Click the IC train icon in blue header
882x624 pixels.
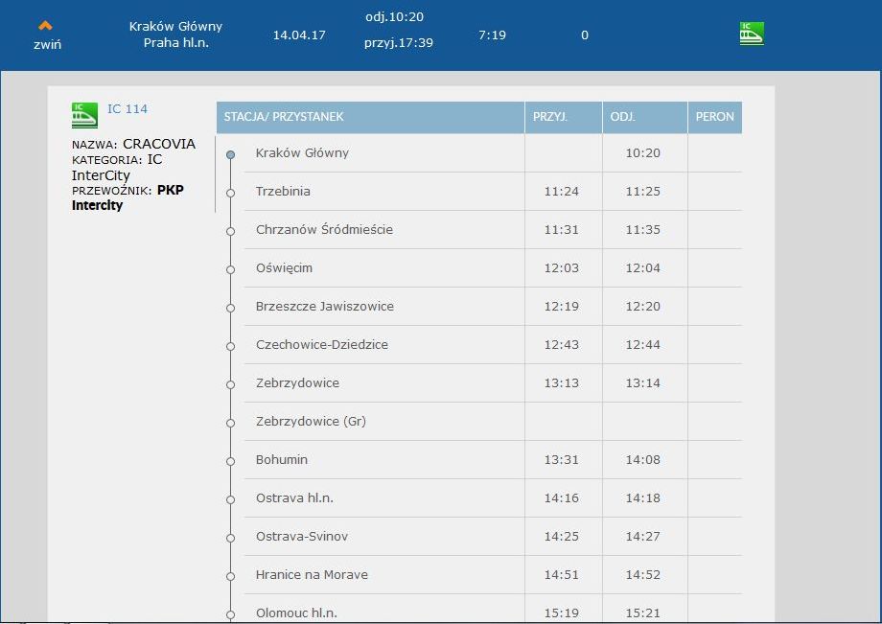coord(752,34)
